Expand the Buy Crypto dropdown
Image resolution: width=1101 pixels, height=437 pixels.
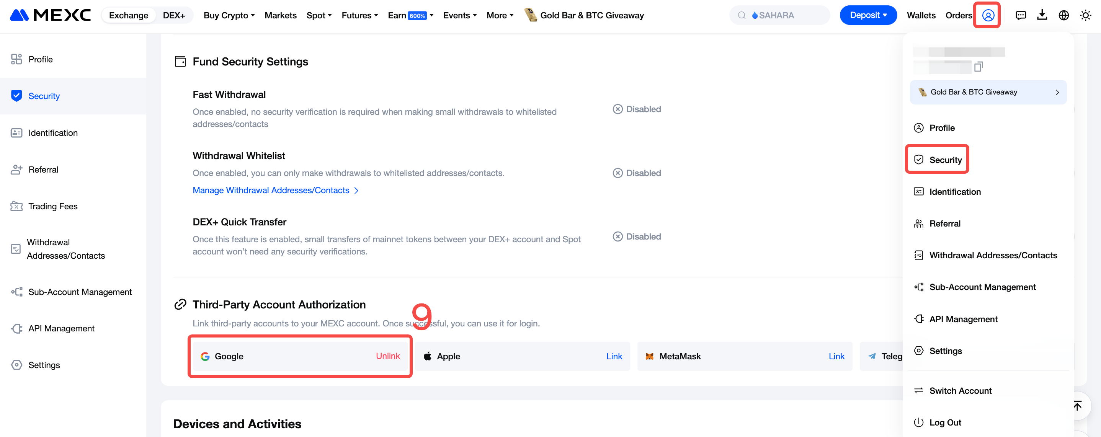[229, 15]
